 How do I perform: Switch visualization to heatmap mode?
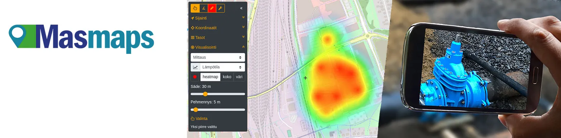point(210,77)
